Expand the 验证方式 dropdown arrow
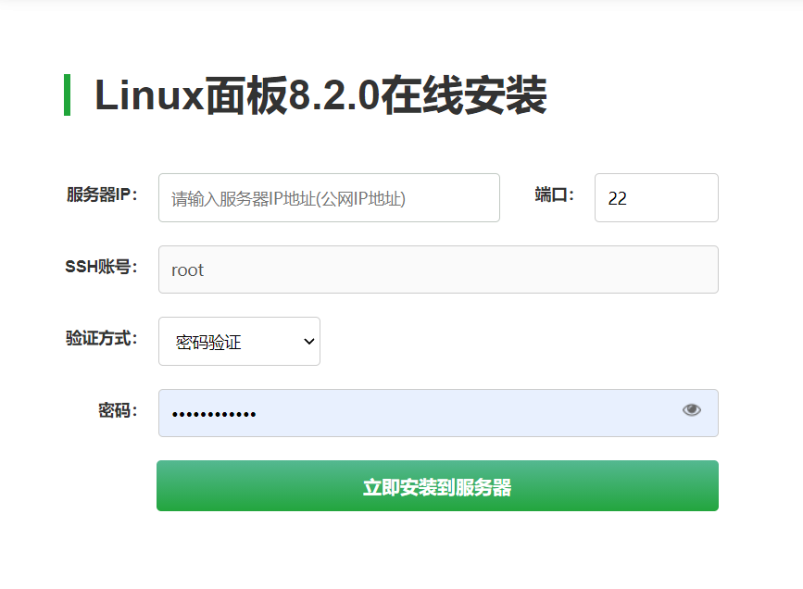 [x=309, y=342]
